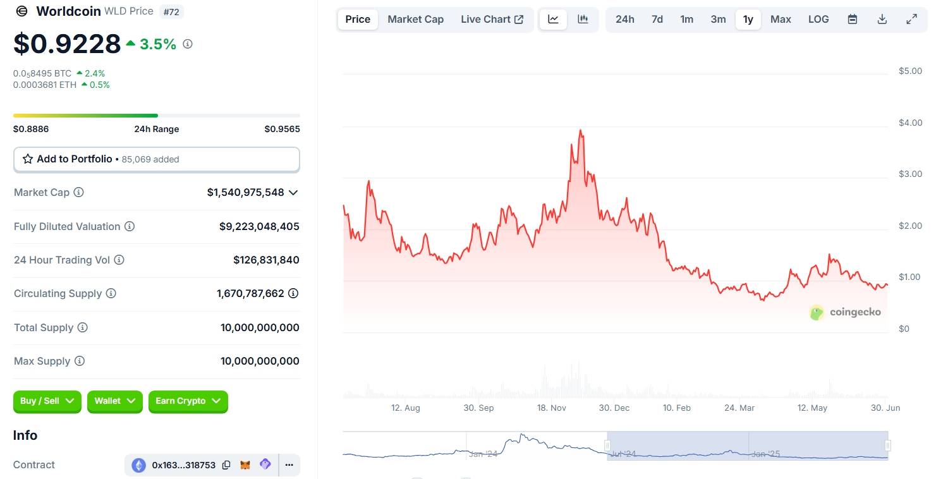The width and height of the screenshot is (936, 479).
Task: Click the $0.9228 price value
Action: point(67,44)
